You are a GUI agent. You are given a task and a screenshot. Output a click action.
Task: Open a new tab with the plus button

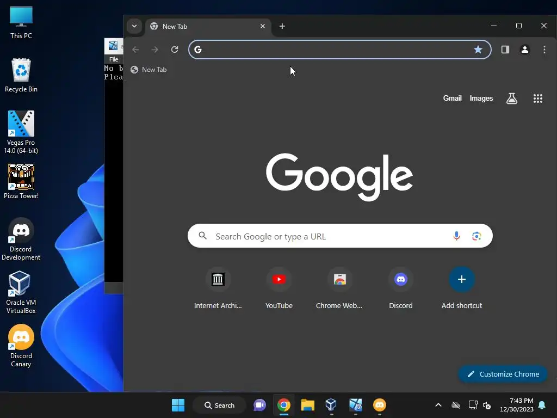point(282,26)
